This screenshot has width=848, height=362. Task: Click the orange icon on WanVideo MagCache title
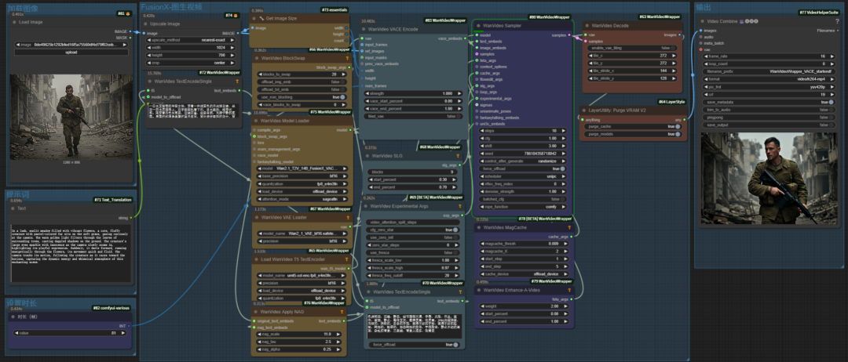pos(570,228)
